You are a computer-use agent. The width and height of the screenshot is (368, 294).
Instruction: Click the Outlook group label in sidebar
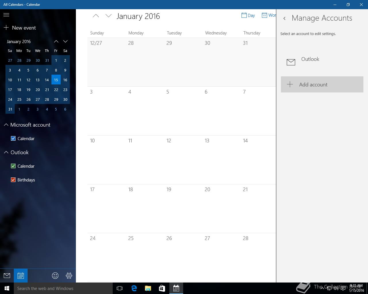coord(20,152)
